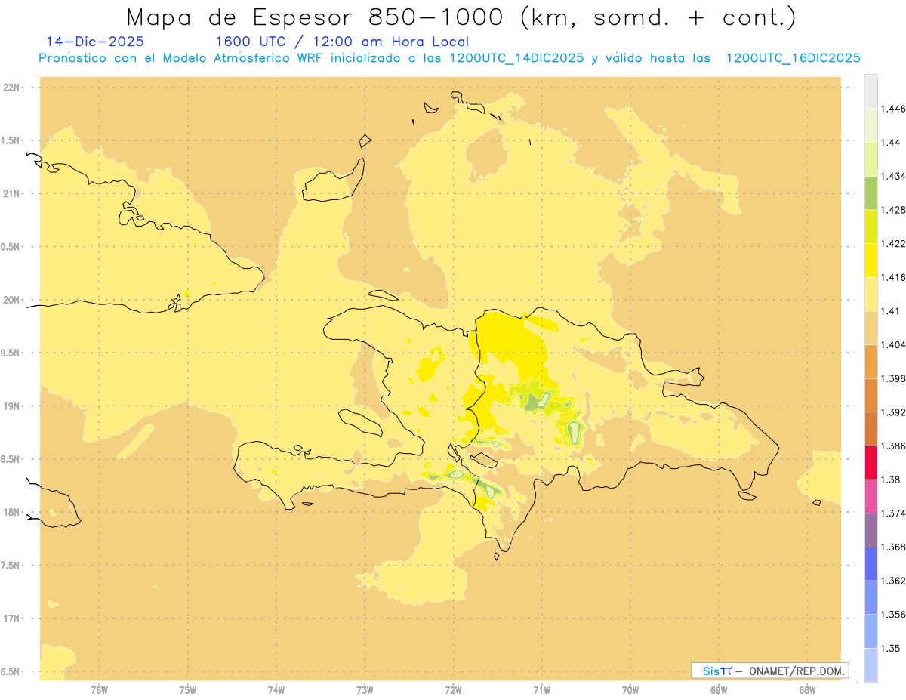Click the tan legend swatch between 1.404 and 1.41
The image size is (906, 700).
pyautogui.click(x=871, y=328)
